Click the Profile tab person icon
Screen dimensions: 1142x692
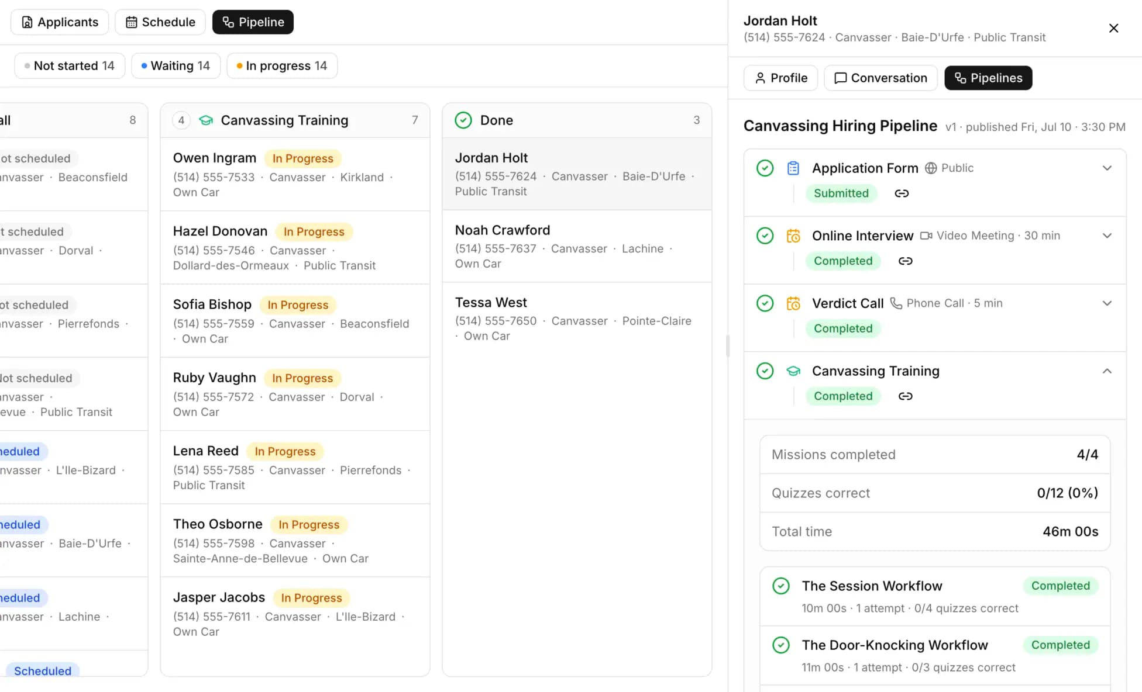pos(760,78)
